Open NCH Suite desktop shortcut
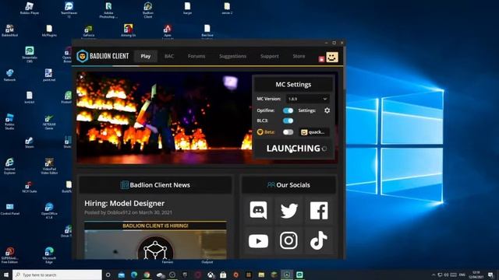499x280 pixels. [x=30, y=187]
